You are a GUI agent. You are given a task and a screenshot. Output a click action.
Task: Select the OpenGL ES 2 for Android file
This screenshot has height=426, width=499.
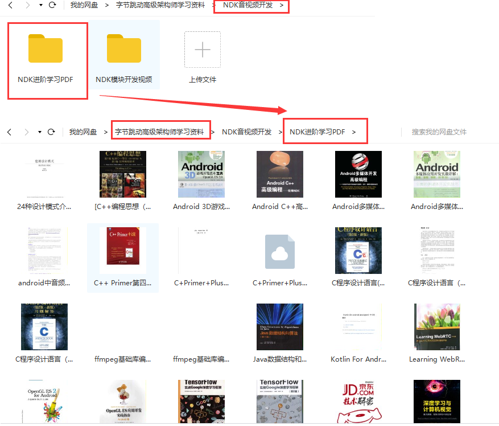pyautogui.click(x=44, y=401)
